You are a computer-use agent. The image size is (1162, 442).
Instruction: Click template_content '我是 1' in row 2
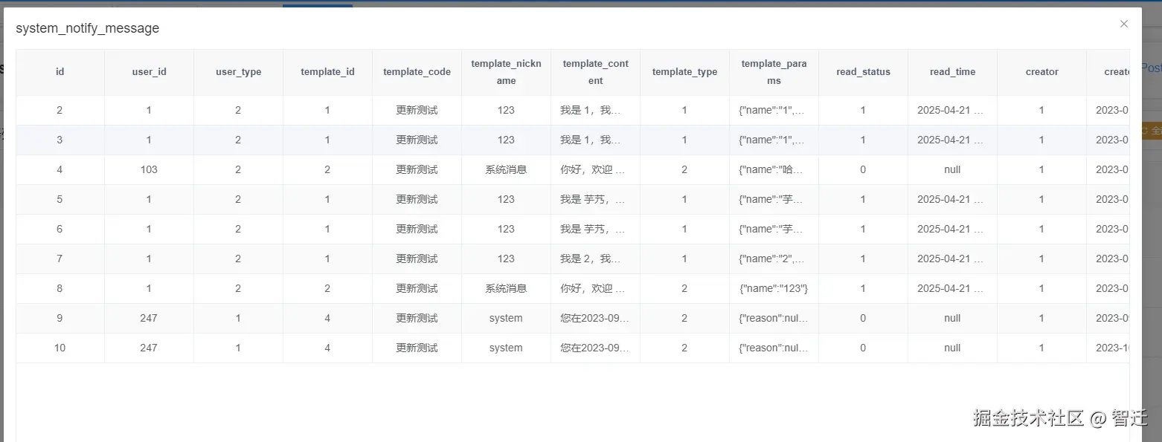[x=595, y=110]
